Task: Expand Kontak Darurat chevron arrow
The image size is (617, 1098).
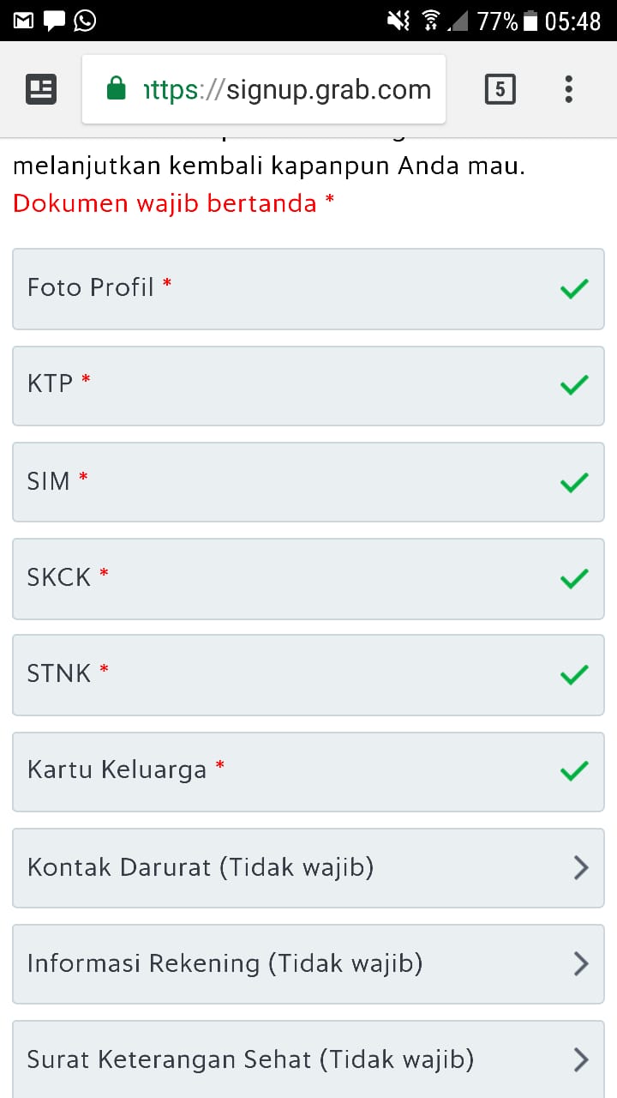Action: 580,868
